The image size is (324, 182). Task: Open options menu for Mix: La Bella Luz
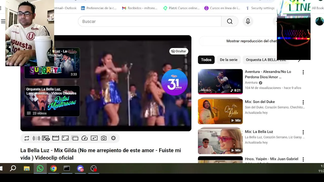tap(303, 132)
